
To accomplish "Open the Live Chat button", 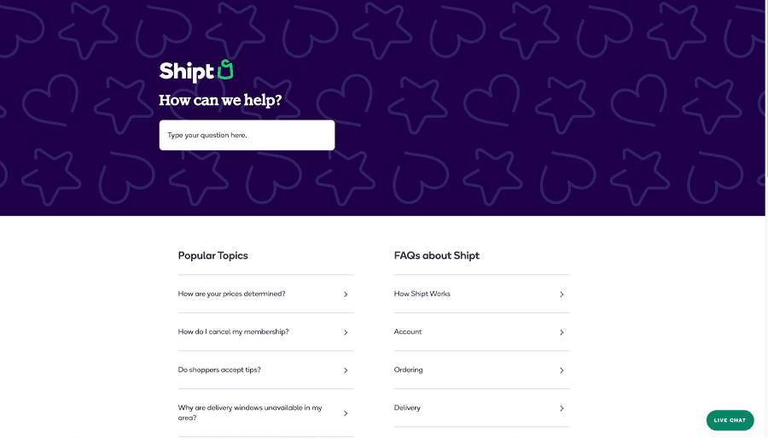I will tap(730, 420).
